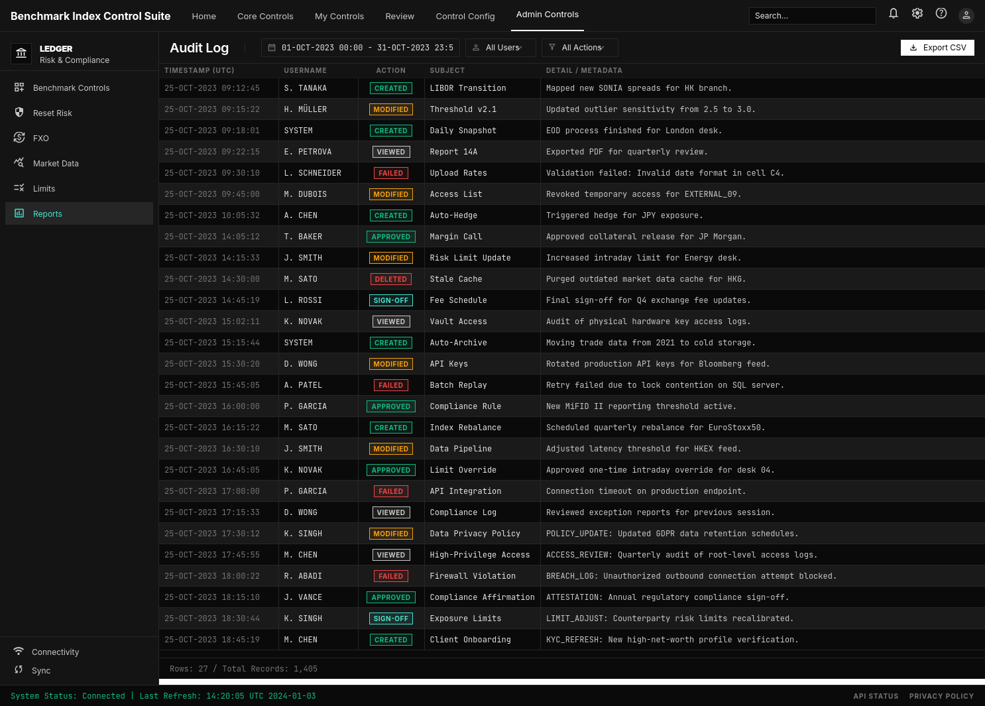The image size is (985, 706).
Task: Click SIGN-OFF badge for Fee Schedule
Action: coord(391,300)
